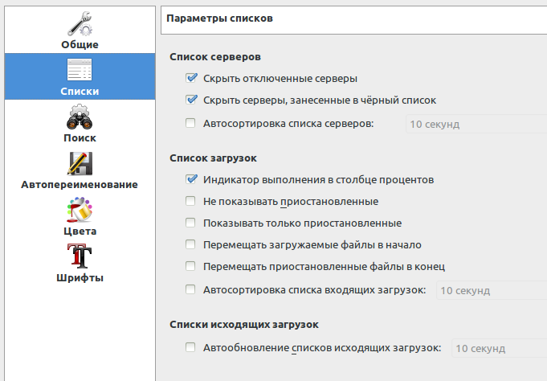Select the Списки list icon
This screenshot has width=547, height=381.
pos(80,69)
